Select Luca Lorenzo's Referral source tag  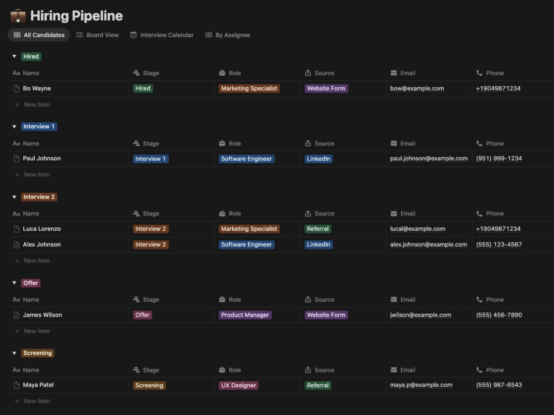317,229
